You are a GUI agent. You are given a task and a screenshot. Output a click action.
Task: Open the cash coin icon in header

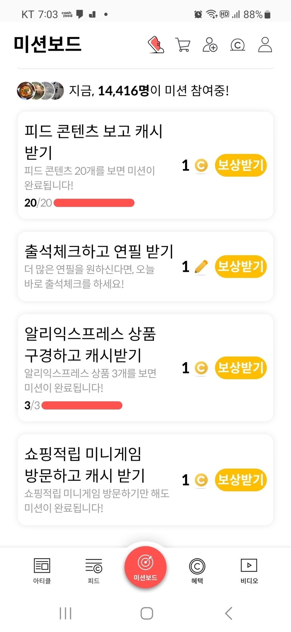click(x=237, y=45)
